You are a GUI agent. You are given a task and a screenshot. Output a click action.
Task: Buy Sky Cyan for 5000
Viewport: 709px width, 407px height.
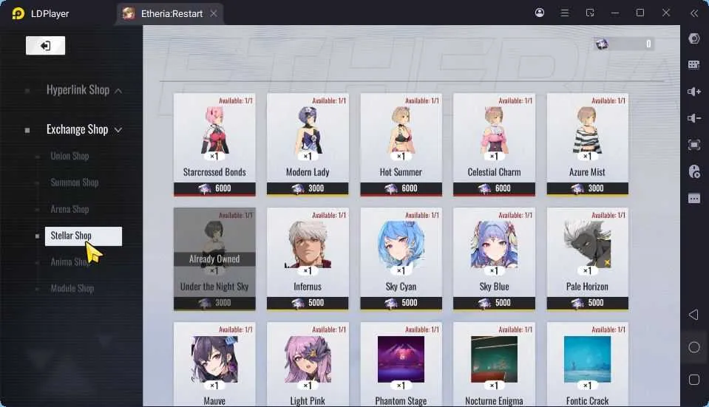pyautogui.click(x=401, y=303)
